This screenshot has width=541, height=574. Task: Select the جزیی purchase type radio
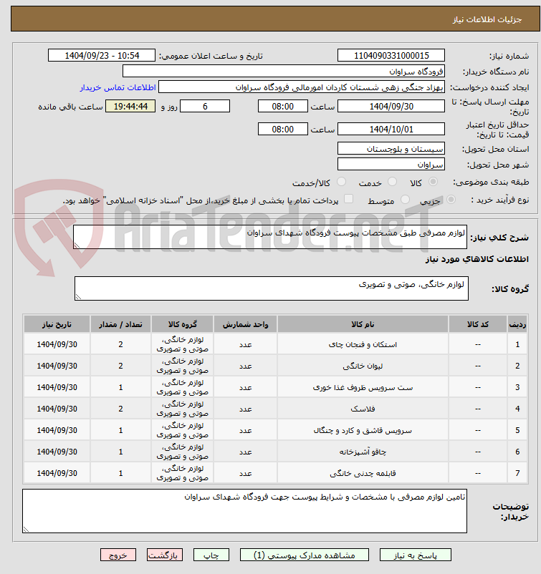(x=451, y=200)
